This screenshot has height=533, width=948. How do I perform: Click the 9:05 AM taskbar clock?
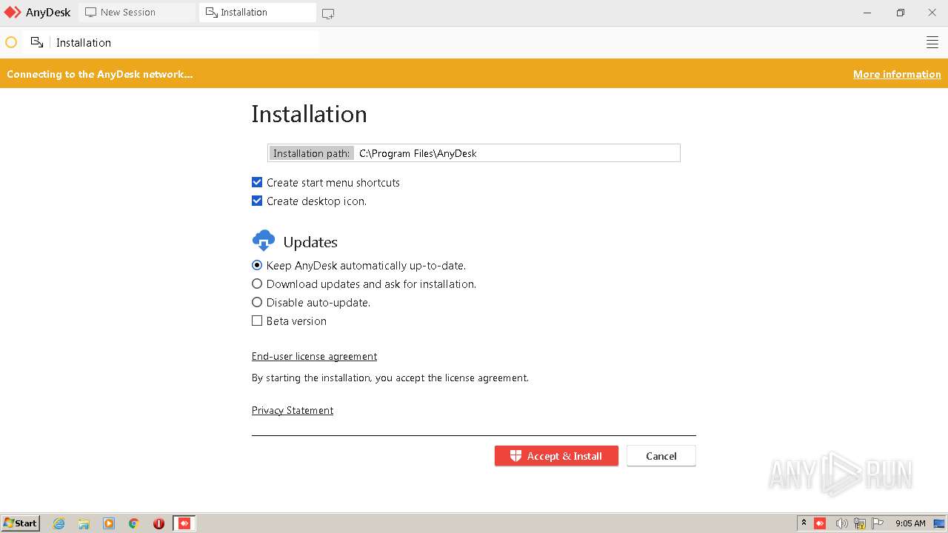point(910,523)
